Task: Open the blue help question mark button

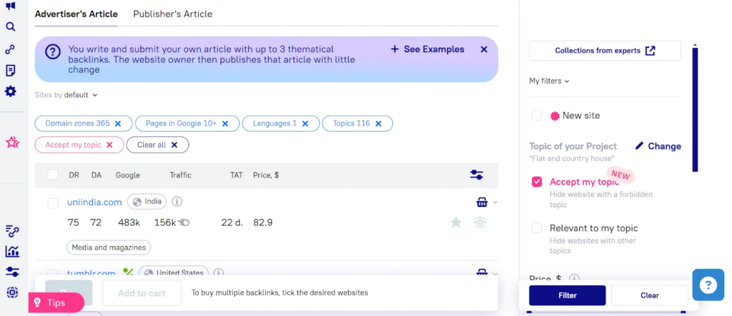Action: point(708,285)
